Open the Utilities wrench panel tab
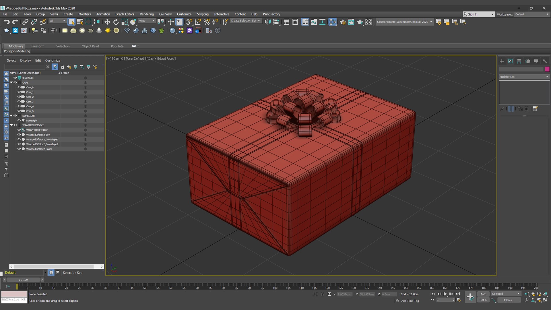This screenshot has height=310, width=551. click(545, 61)
